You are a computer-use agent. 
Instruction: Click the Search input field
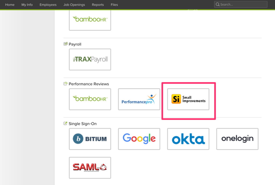click(x=241, y=4)
